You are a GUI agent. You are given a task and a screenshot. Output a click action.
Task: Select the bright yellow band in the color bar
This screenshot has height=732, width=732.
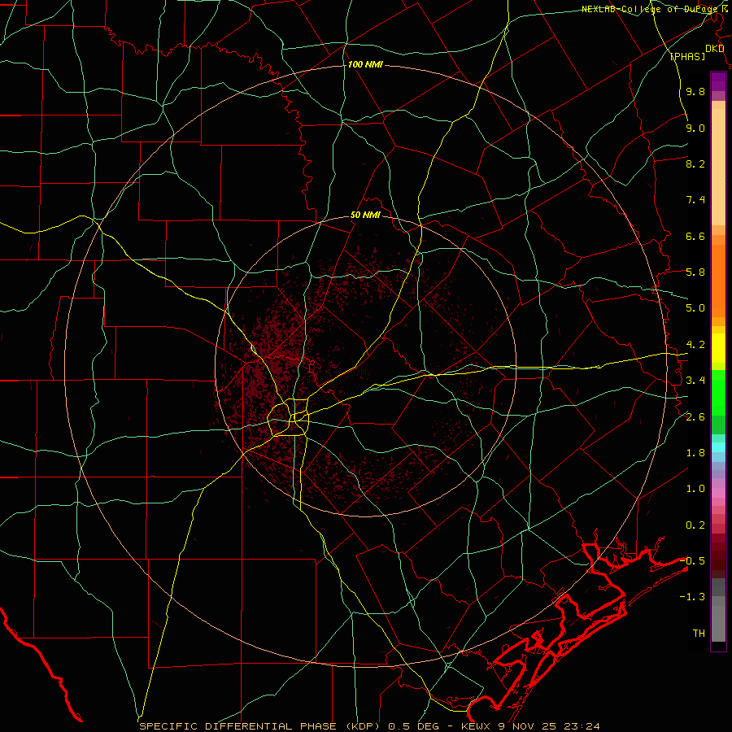pyautogui.click(x=718, y=348)
